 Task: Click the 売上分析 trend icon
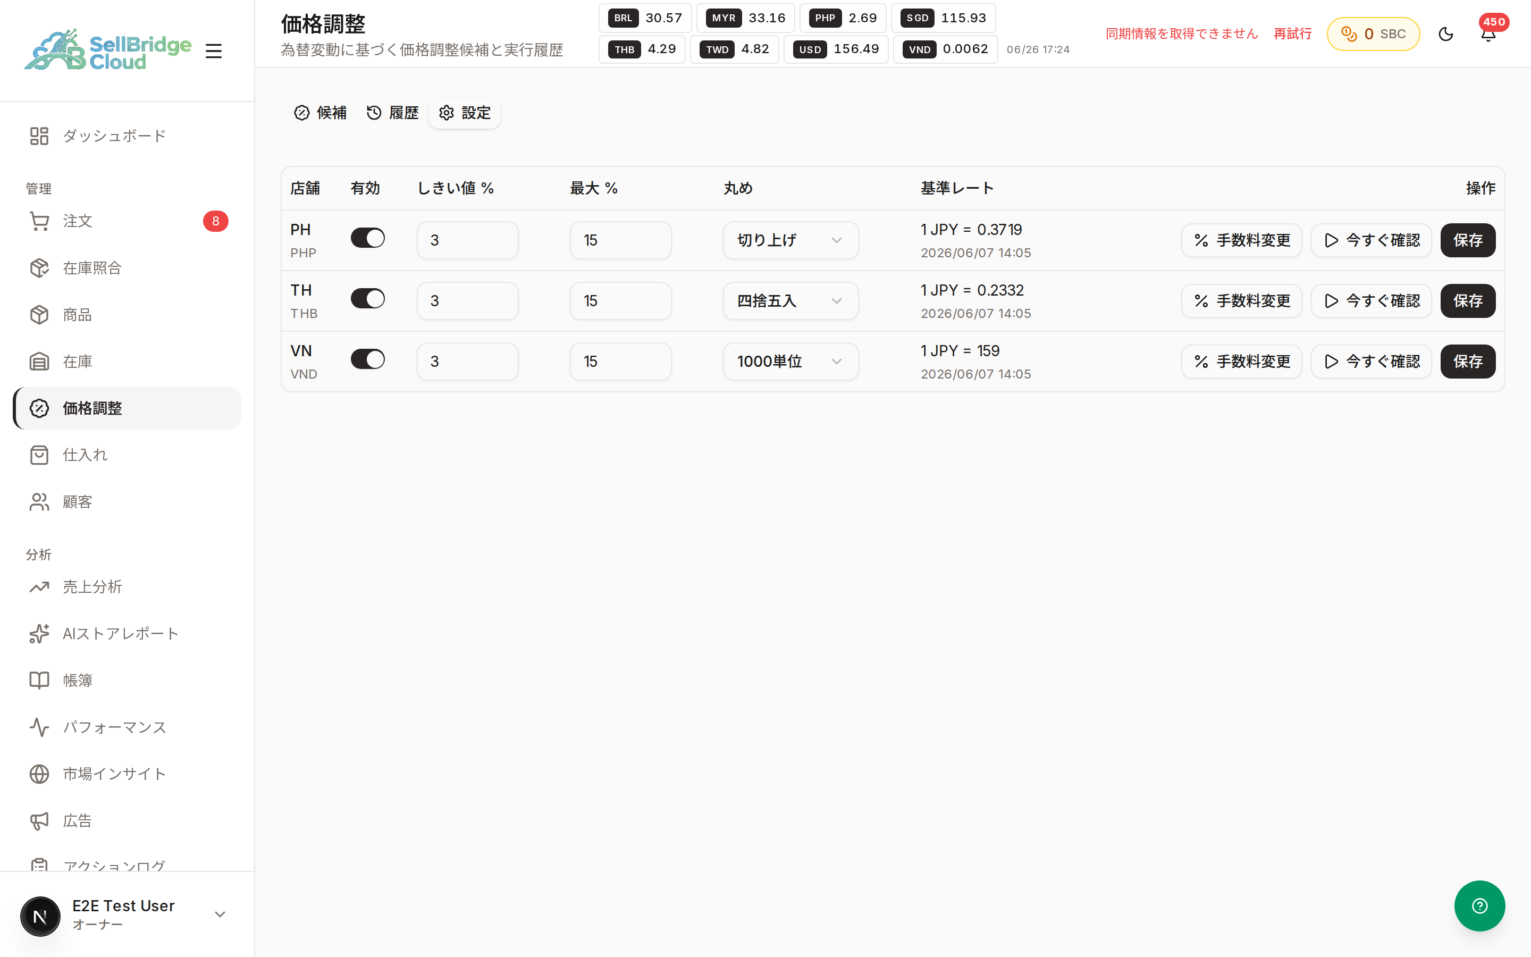point(39,587)
